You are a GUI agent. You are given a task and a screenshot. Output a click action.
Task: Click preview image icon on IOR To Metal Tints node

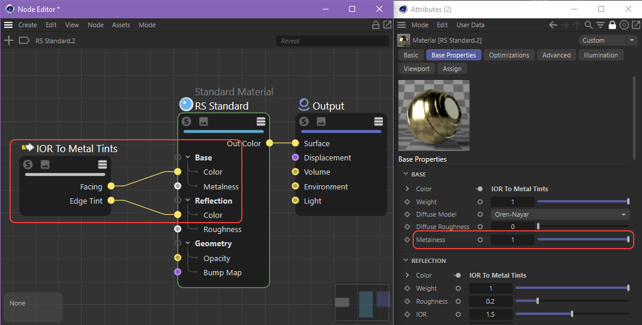point(45,165)
